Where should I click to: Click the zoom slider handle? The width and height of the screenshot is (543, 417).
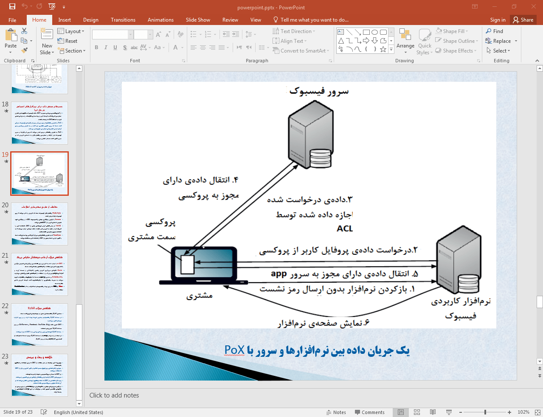tap(485, 412)
